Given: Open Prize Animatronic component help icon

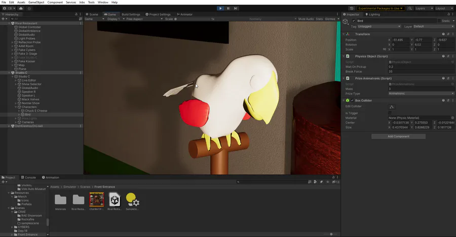Looking at the screenshot, I should click(443, 78).
